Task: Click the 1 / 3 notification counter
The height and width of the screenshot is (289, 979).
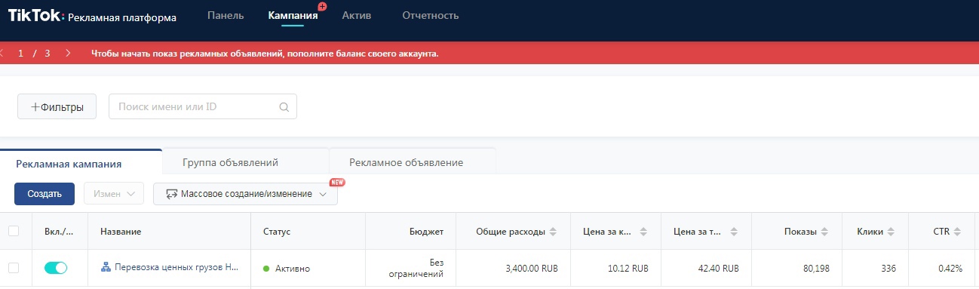Action: point(35,54)
